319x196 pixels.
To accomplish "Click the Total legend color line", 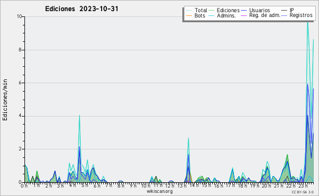I will point(189,11).
